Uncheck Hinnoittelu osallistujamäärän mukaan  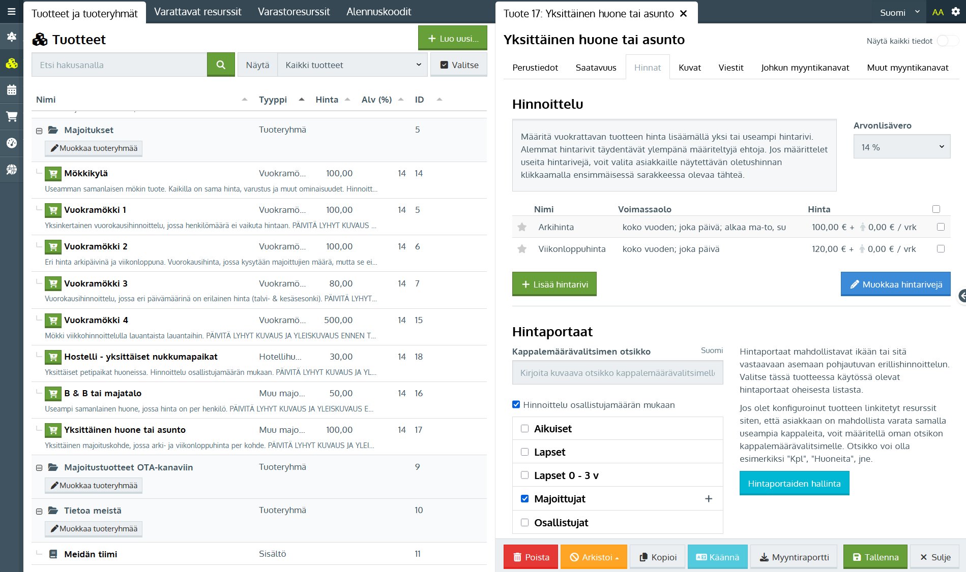pyautogui.click(x=516, y=405)
